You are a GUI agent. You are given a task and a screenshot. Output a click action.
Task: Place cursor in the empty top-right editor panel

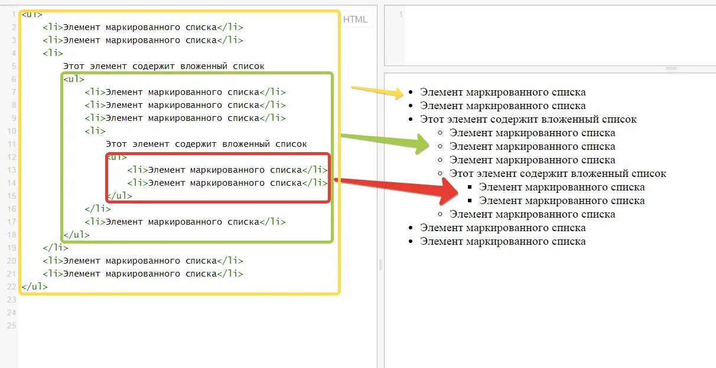560,35
